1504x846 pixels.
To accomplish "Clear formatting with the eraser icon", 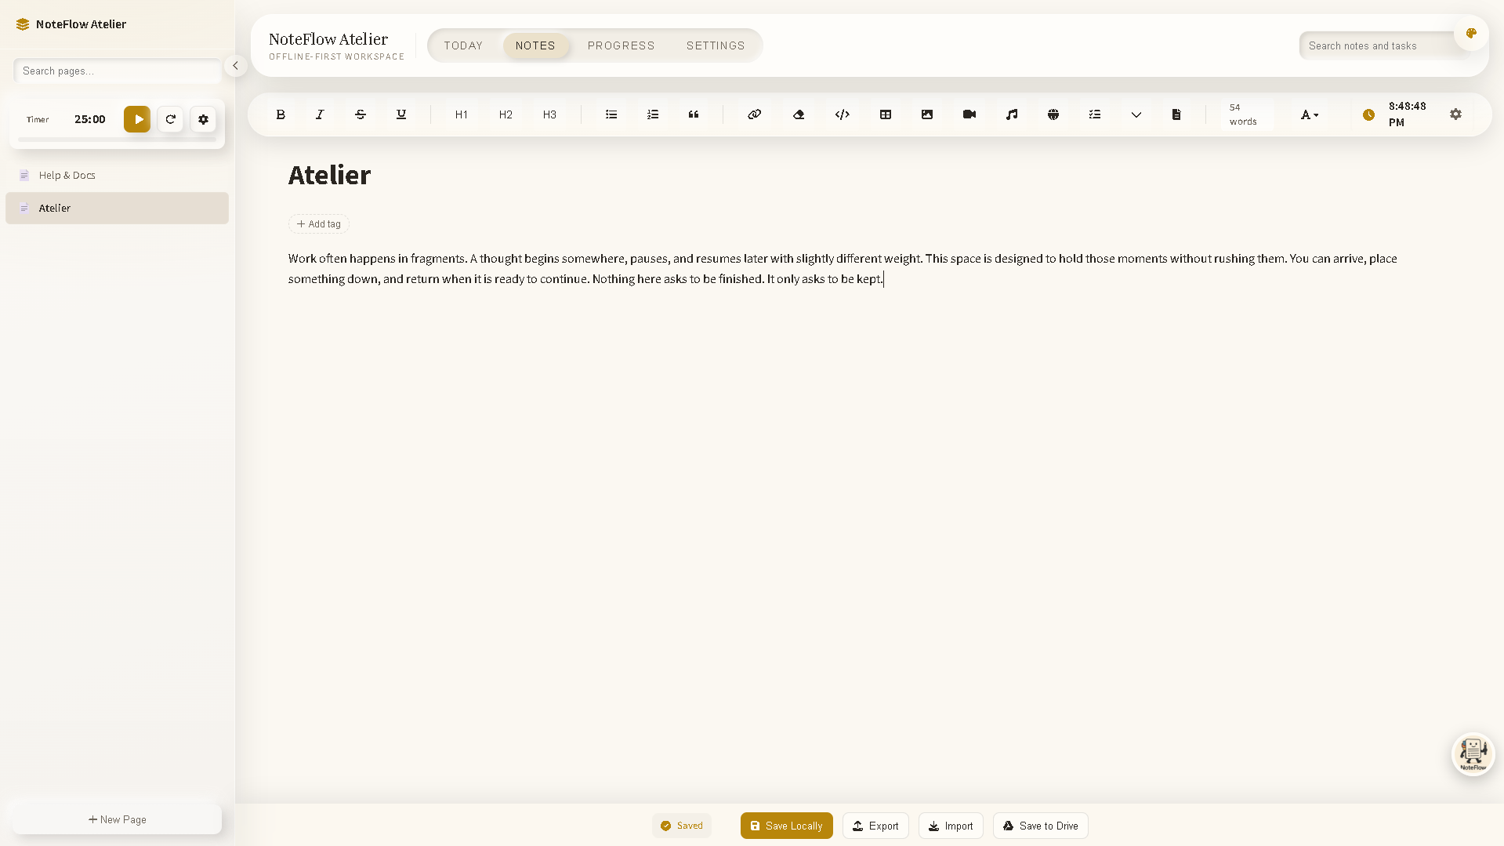I will pos(798,114).
